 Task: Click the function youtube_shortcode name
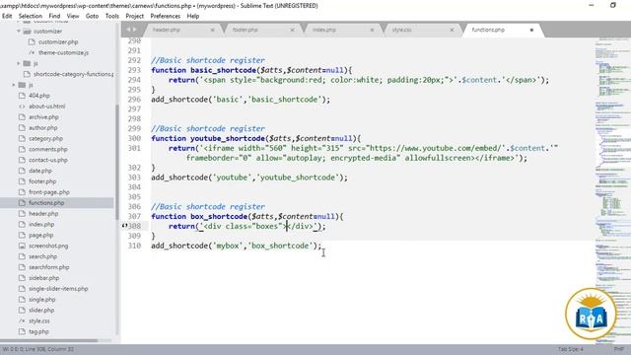click(x=228, y=138)
